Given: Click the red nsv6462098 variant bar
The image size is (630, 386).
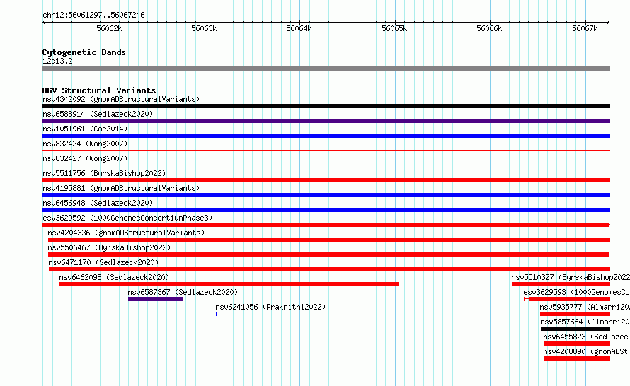Looking at the screenshot, I should click(229, 284).
